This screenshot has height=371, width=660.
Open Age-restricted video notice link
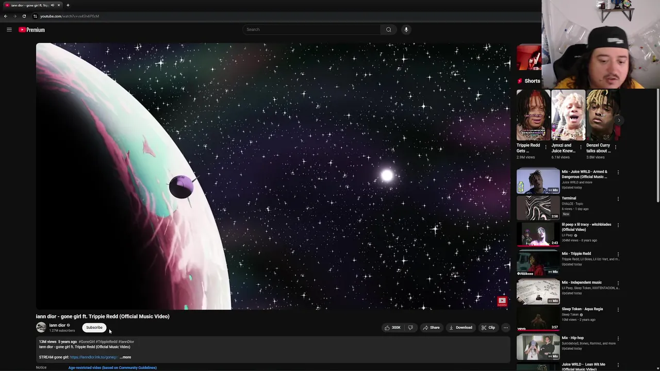[x=112, y=368]
